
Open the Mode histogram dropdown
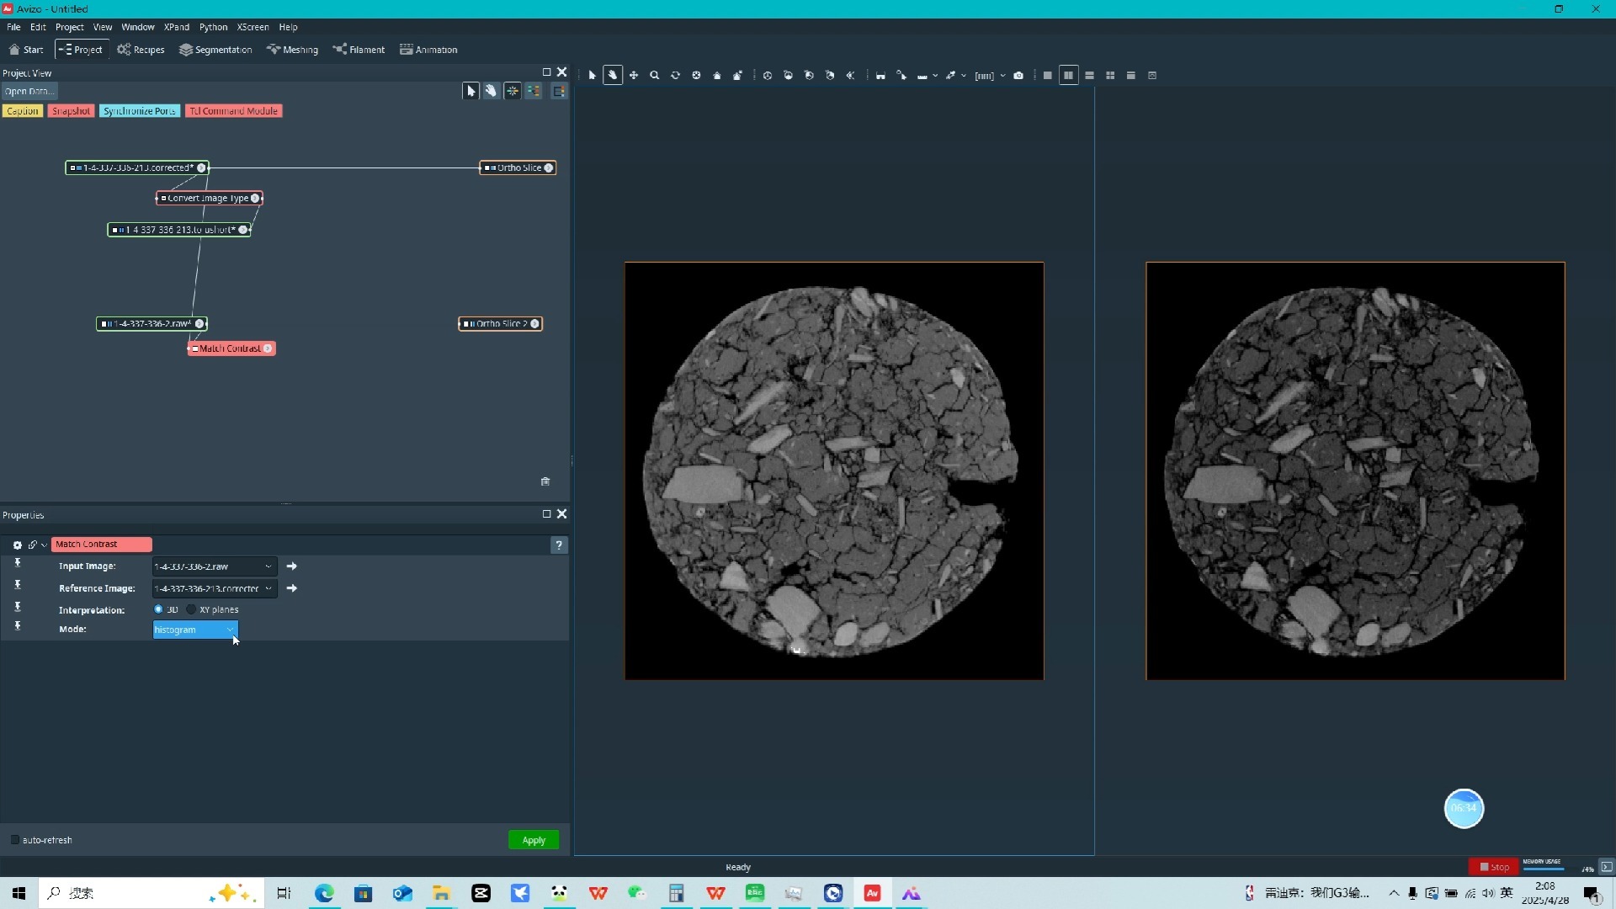click(x=195, y=630)
